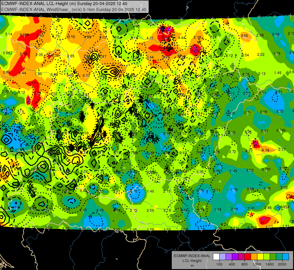Click the wind shear value '3.03'

click(284, 187)
